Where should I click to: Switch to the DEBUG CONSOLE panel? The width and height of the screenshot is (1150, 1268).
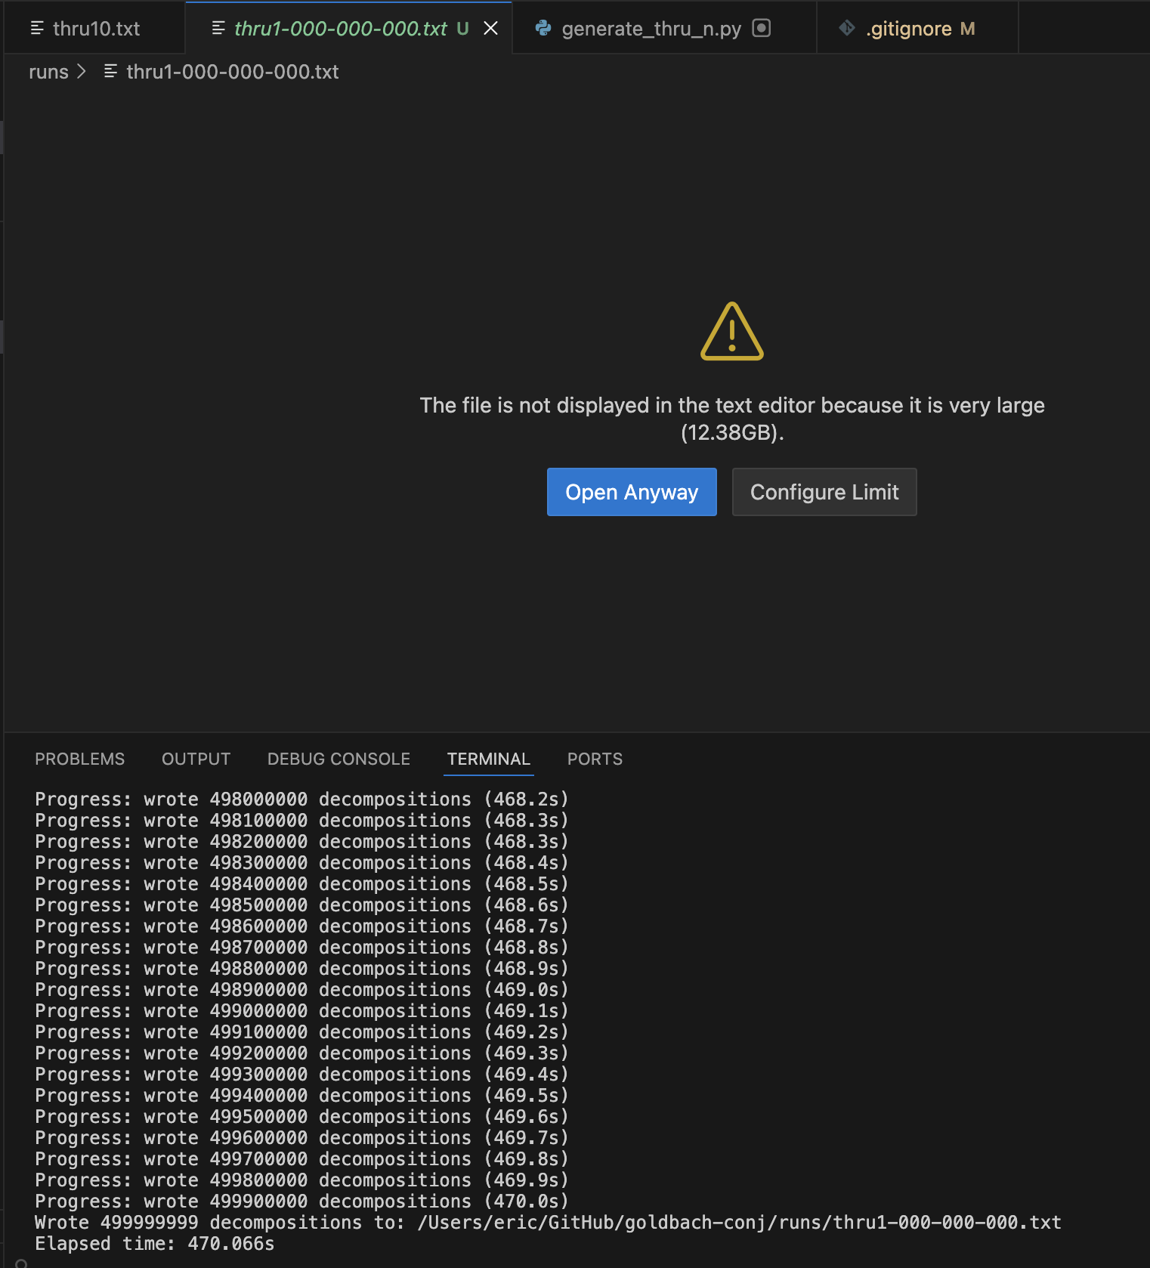(x=339, y=759)
